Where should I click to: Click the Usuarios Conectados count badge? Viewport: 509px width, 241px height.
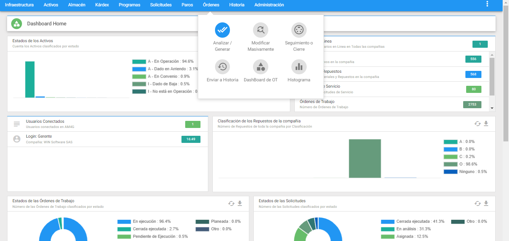pyautogui.click(x=193, y=124)
